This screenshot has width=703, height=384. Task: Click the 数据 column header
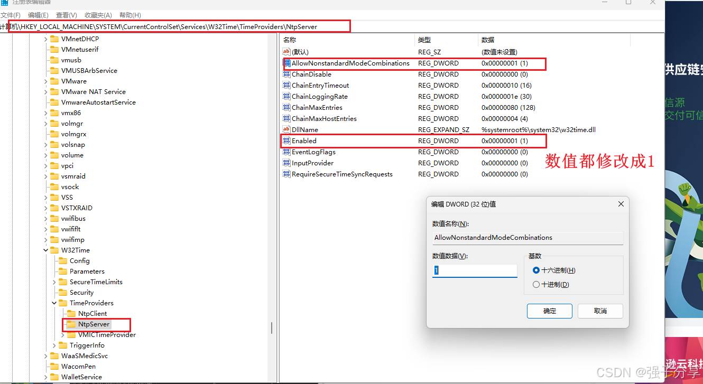tap(488, 40)
